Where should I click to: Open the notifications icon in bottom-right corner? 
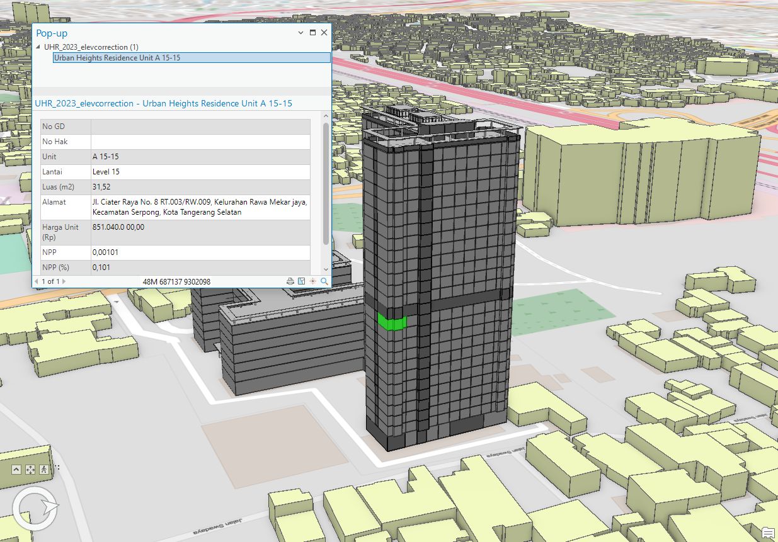[769, 533]
